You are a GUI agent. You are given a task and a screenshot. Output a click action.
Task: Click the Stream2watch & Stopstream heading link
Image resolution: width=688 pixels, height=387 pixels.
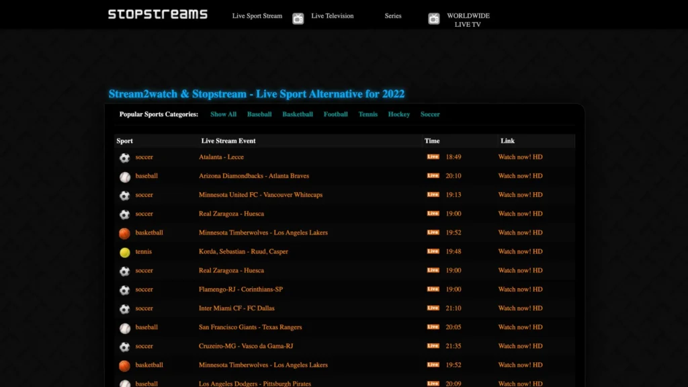[x=257, y=93]
